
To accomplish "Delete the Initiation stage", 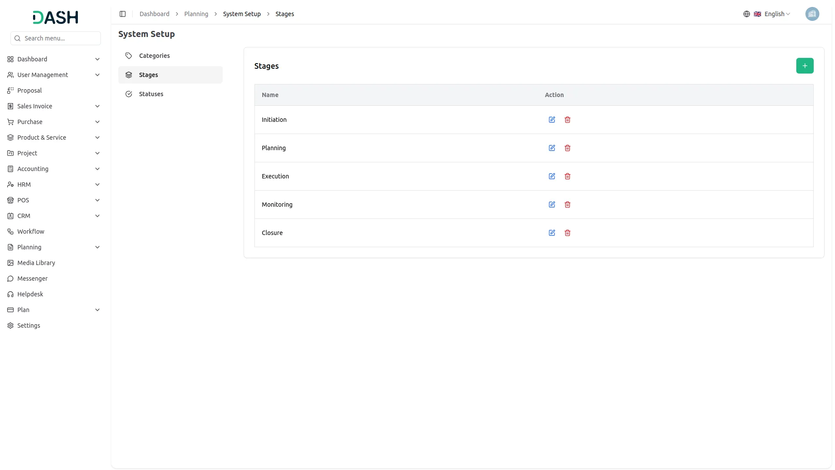I will (x=568, y=120).
